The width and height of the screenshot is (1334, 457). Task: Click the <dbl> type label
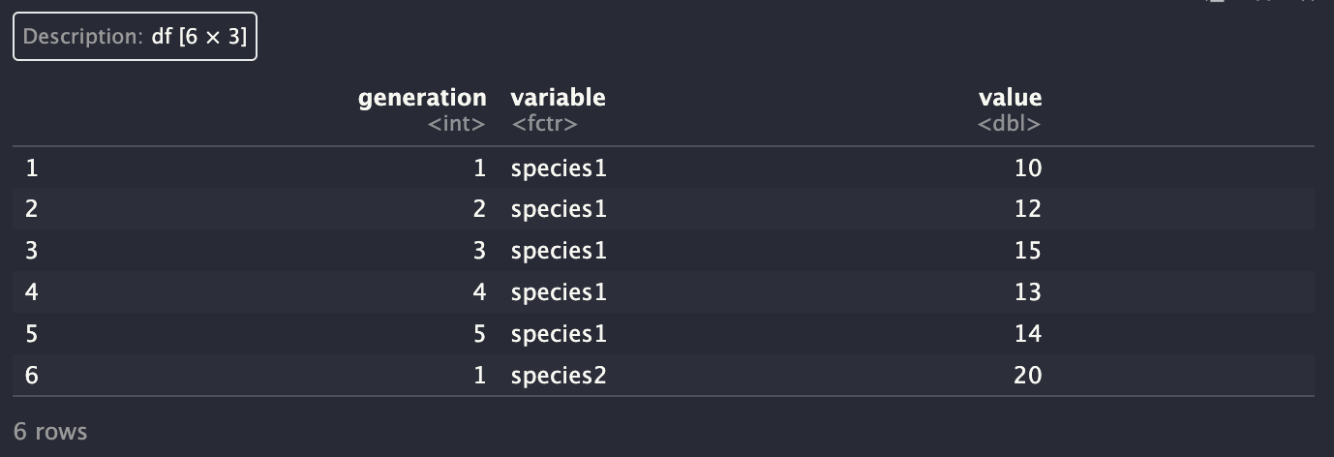coord(1009,124)
